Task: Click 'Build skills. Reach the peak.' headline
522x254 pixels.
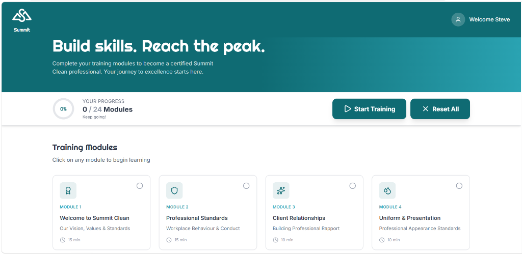Action: click(x=159, y=46)
